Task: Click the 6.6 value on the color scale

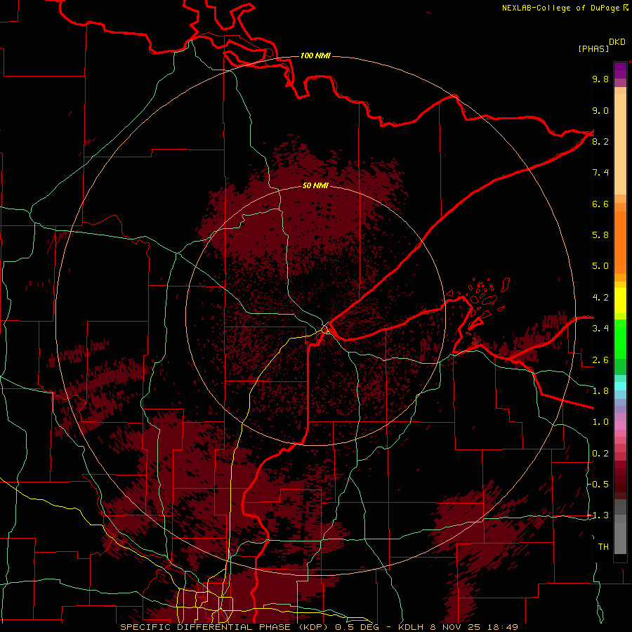Action: [600, 204]
